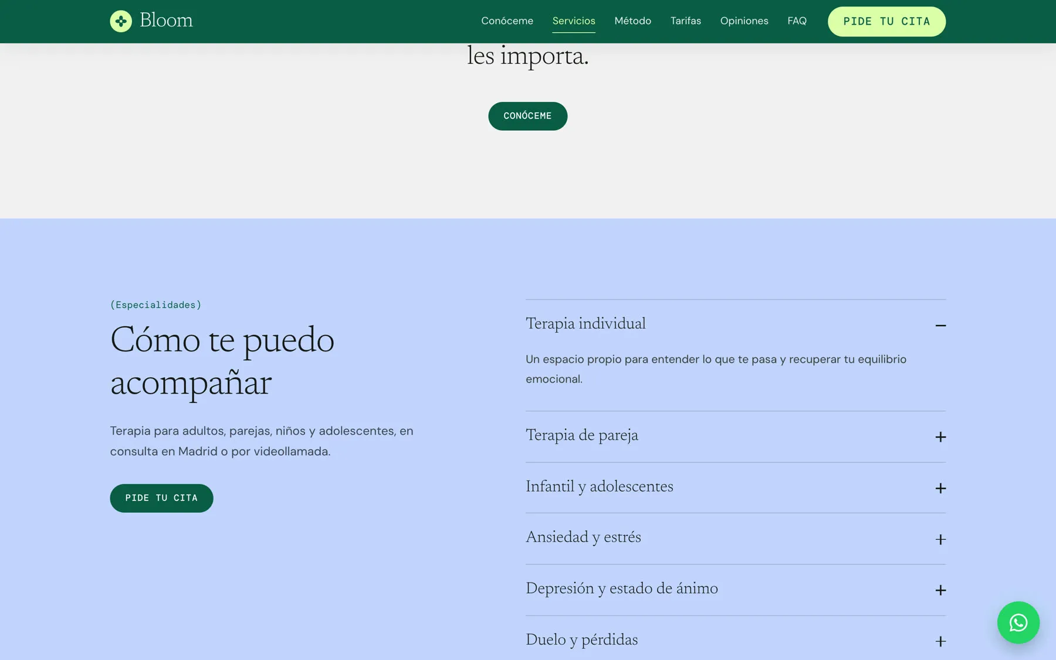Open the FAQ nav link

[797, 21]
